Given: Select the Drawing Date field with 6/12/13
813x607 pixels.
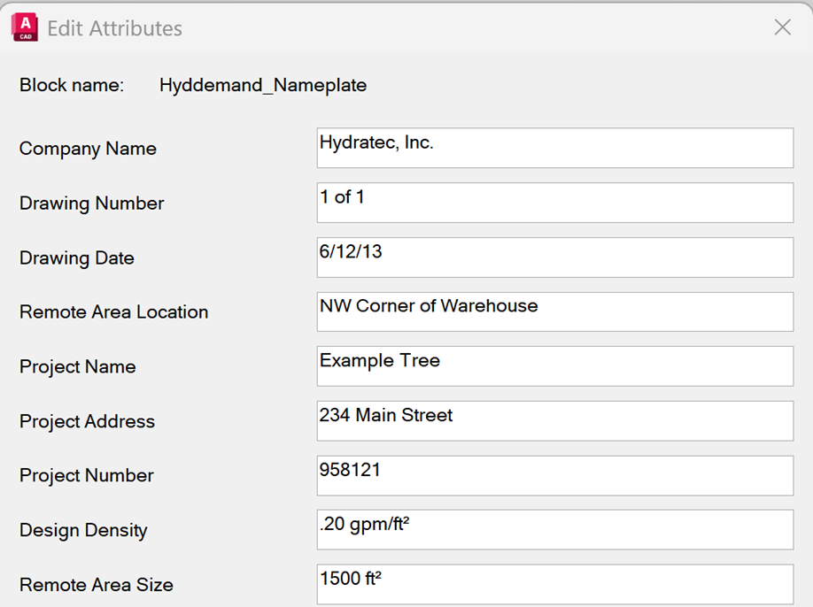Looking at the screenshot, I should 554,257.
